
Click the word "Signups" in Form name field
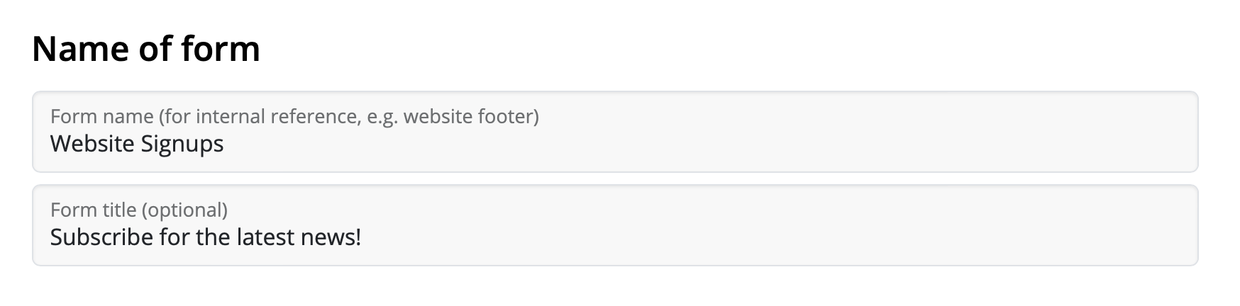[182, 145]
